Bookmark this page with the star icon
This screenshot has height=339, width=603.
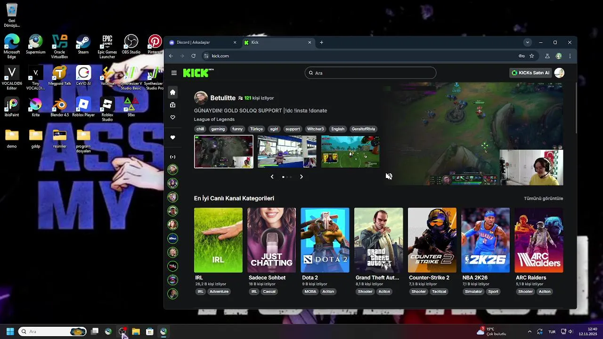pyautogui.click(x=531, y=56)
